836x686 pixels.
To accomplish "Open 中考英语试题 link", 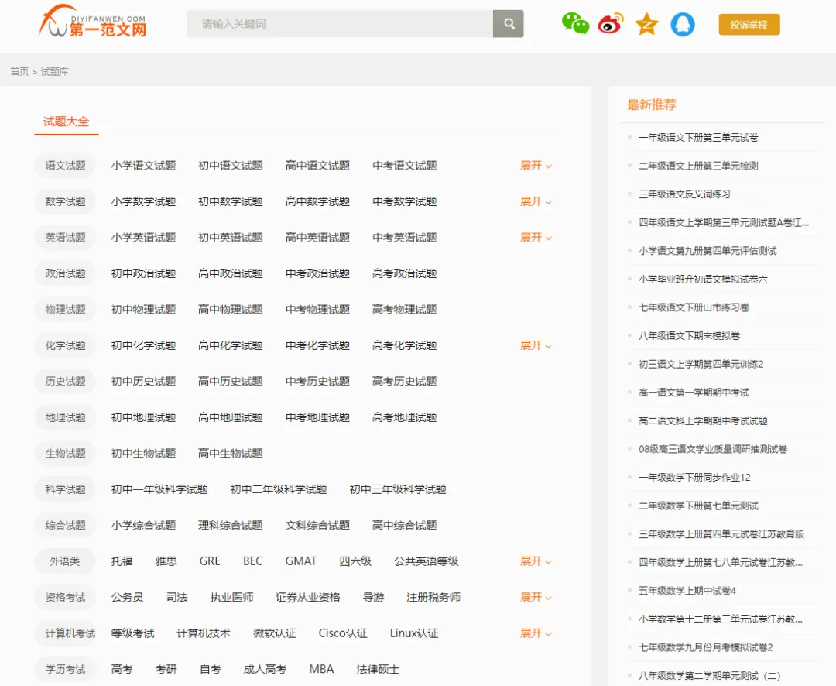I will [x=404, y=238].
